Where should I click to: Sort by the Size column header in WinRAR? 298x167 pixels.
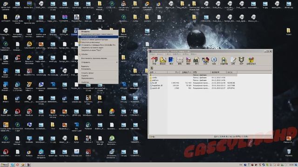(x=173, y=72)
